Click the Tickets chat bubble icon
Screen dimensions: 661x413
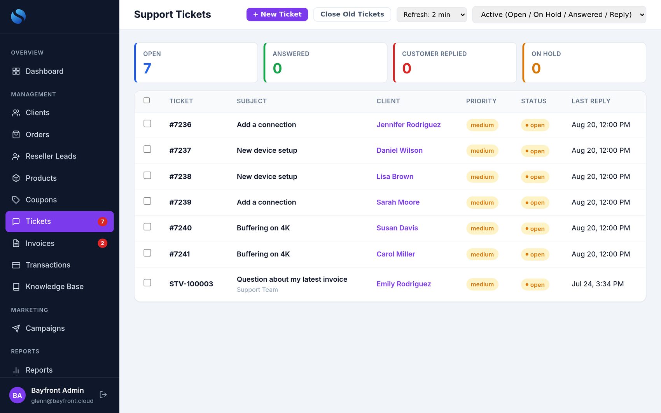[x=16, y=221]
